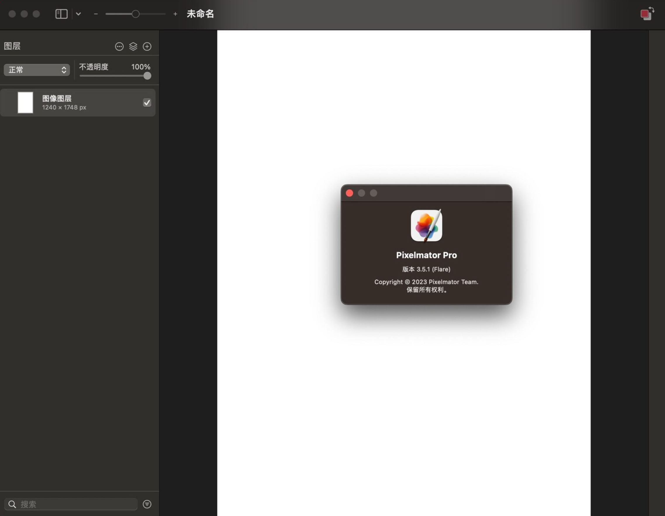The height and width of the screenshot is (516, 665).
Task: Zoom out with the minus icon
Action: (x=96, y=14)
